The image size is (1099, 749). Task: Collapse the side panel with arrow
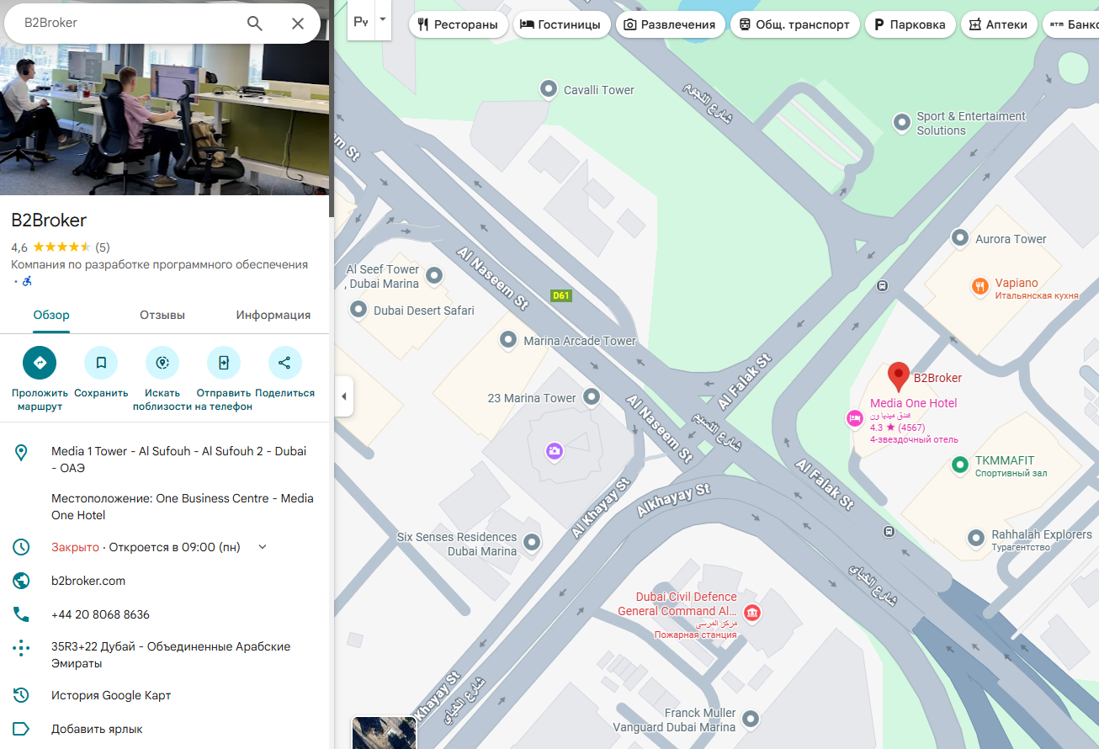point(343,396)
